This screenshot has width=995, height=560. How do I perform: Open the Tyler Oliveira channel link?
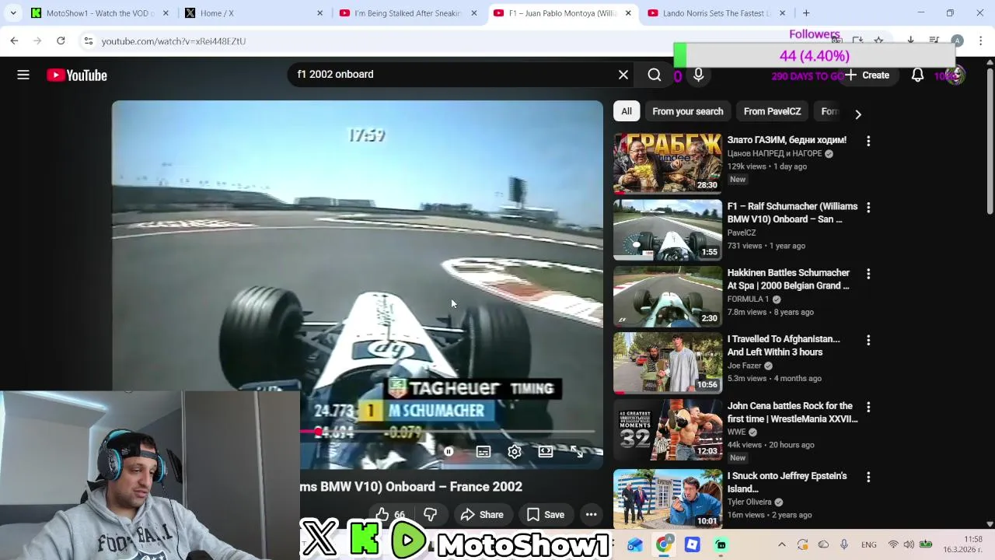tap(749, 502)
